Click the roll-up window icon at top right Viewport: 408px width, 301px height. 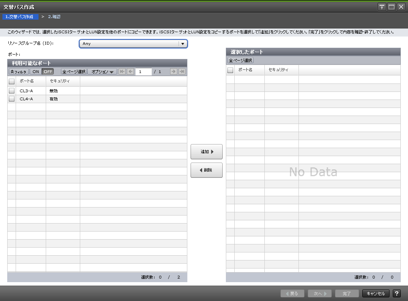(381, 6)
